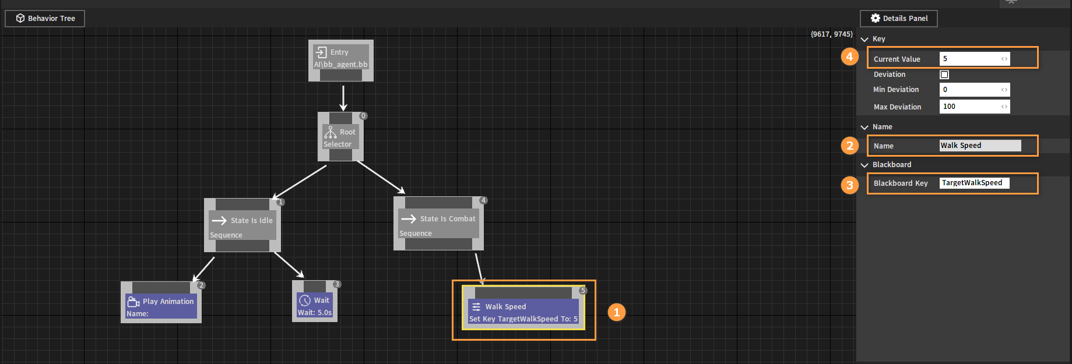Click the State Is Combat sequence arrow icon
The width and height of the screenshot is (1072, 364).
click(x=409, y=219)
